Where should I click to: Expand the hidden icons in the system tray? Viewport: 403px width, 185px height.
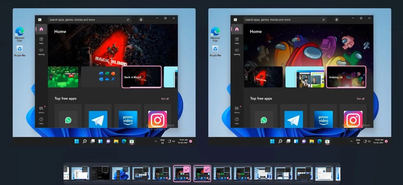155,141
